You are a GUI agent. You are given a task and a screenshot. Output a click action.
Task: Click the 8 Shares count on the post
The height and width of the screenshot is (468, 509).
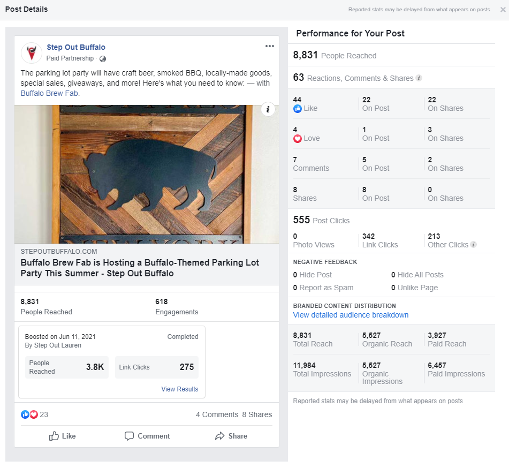pos(257,414)
